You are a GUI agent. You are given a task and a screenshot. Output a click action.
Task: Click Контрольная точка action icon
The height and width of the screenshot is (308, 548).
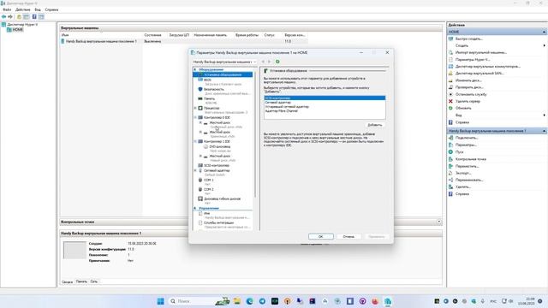[451, 159]
